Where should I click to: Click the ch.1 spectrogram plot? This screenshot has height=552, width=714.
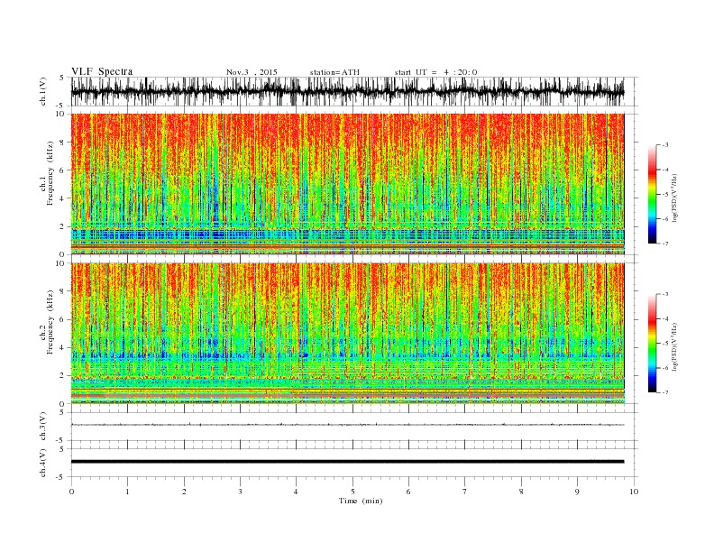pos(347,184)
